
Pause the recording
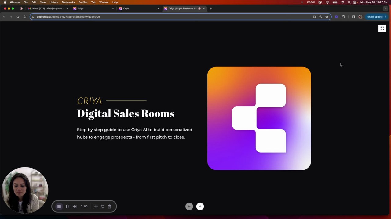(x=67, y=207)
